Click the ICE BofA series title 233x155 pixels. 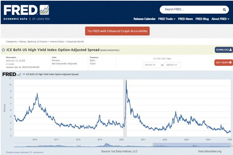(x=53, y=50)
